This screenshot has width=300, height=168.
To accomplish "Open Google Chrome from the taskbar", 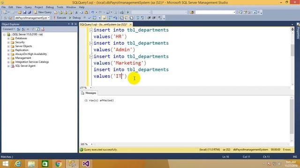I will pyautogui.click(x=59, y=164).
